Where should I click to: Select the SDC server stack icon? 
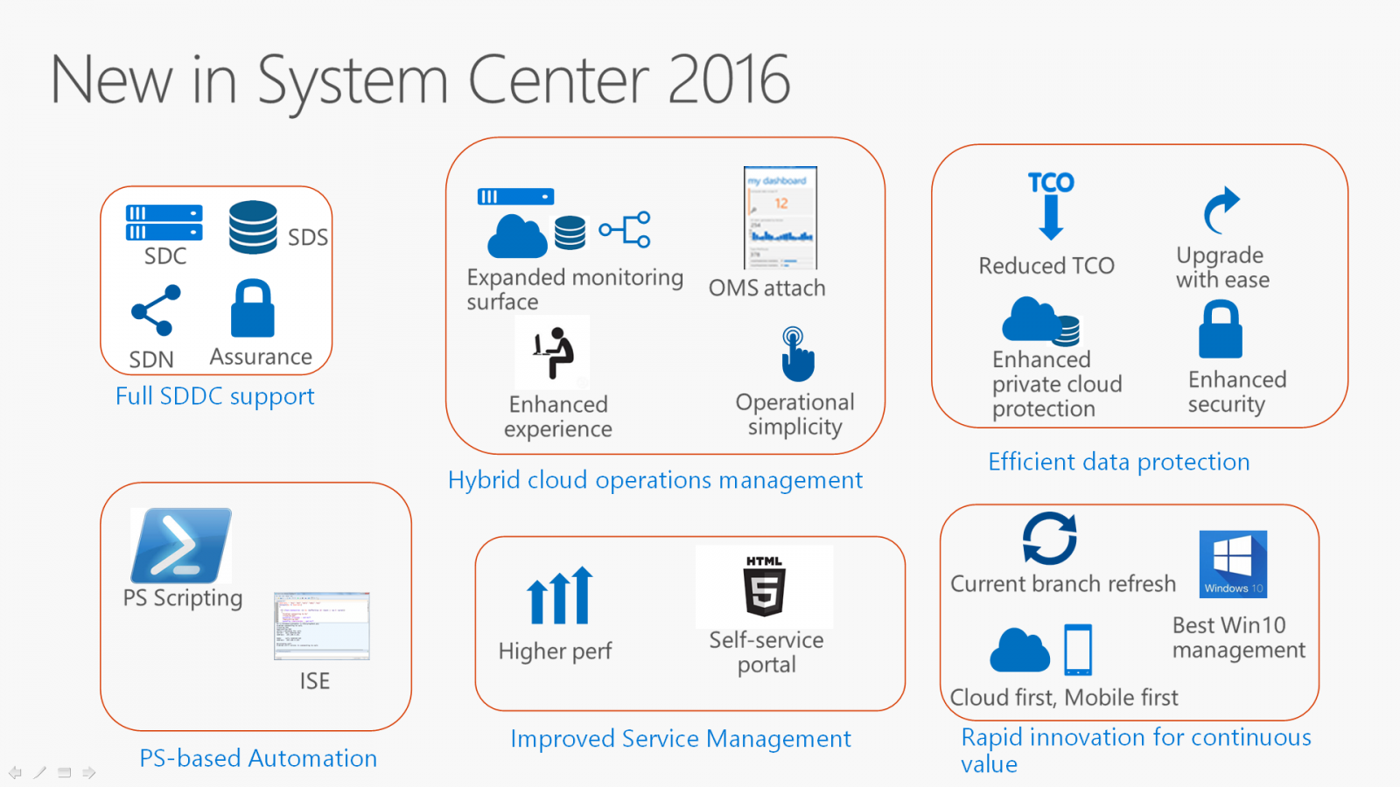pyautogui.click(x=163, y=223)
